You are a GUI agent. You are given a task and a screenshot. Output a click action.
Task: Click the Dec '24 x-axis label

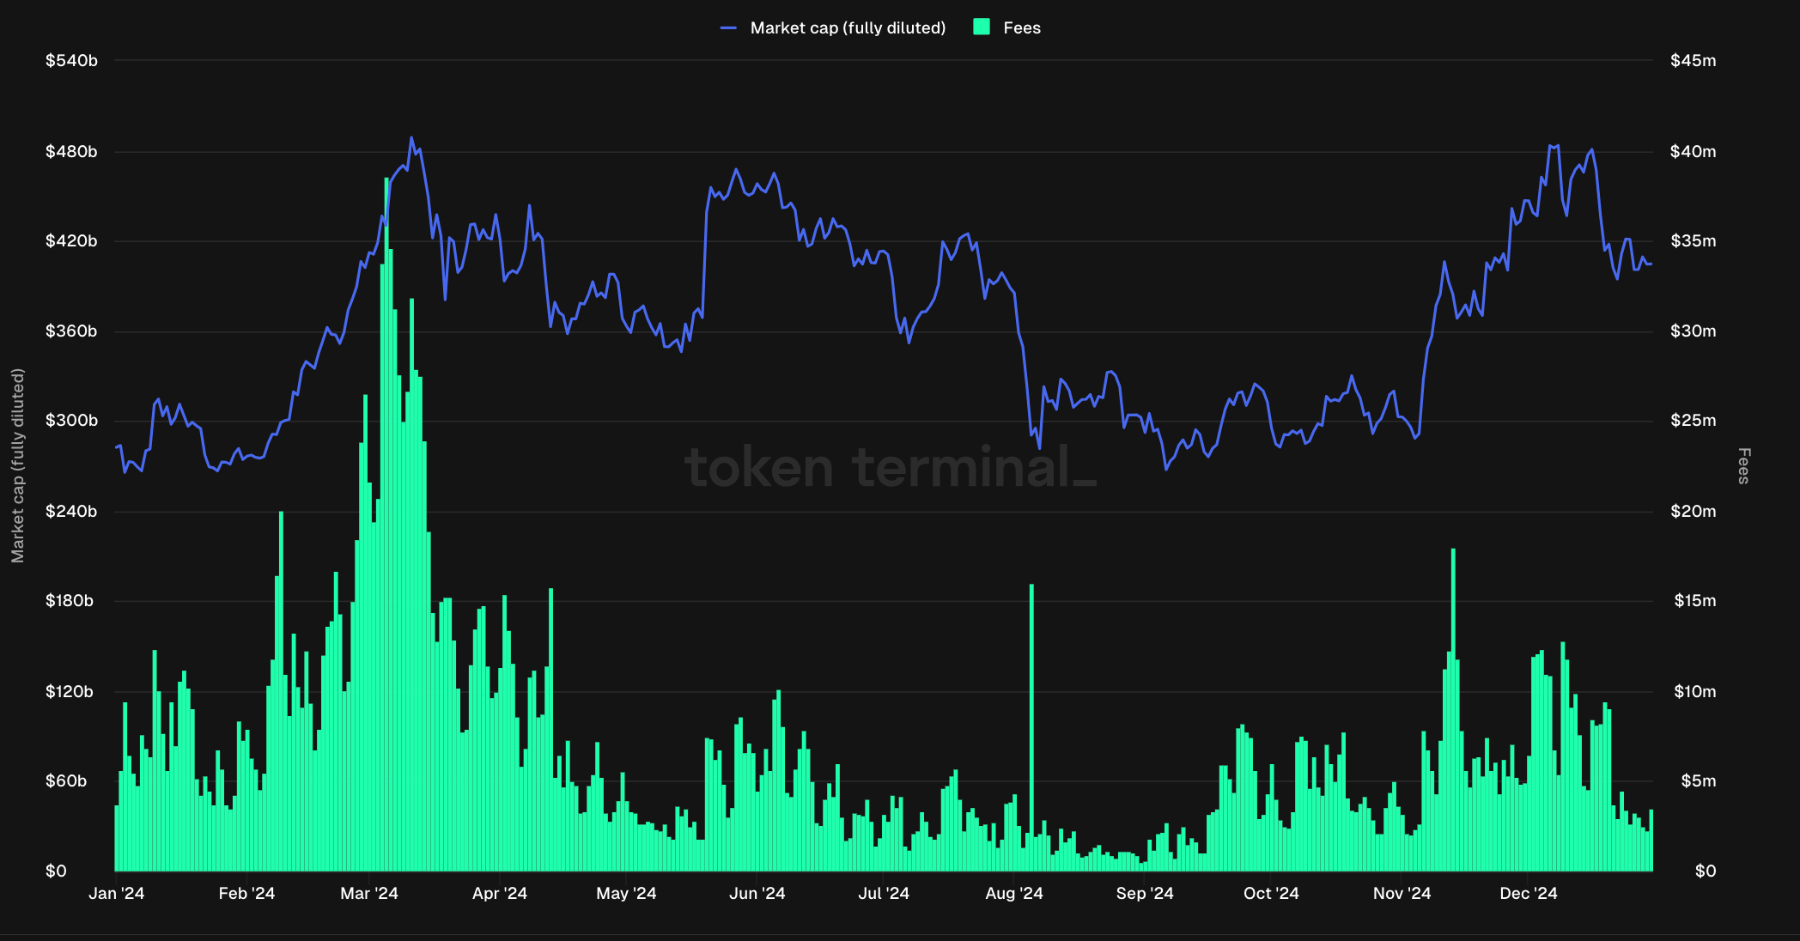tap(1528, 893)
